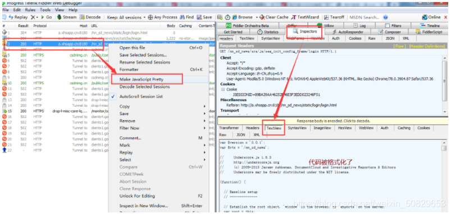The image size is (451, 214).
Task: Click Response body is encoded banner
Action: [333, 121]
